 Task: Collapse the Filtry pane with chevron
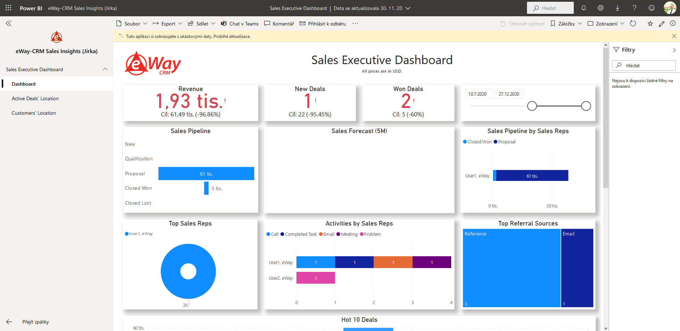674,50
